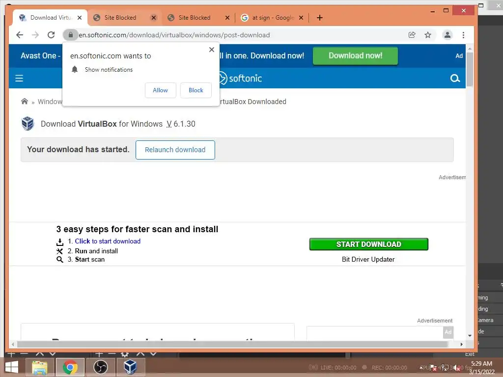Click the network tray icon
The width and height of the screenshot is (503, 377).
coord(445,368)
